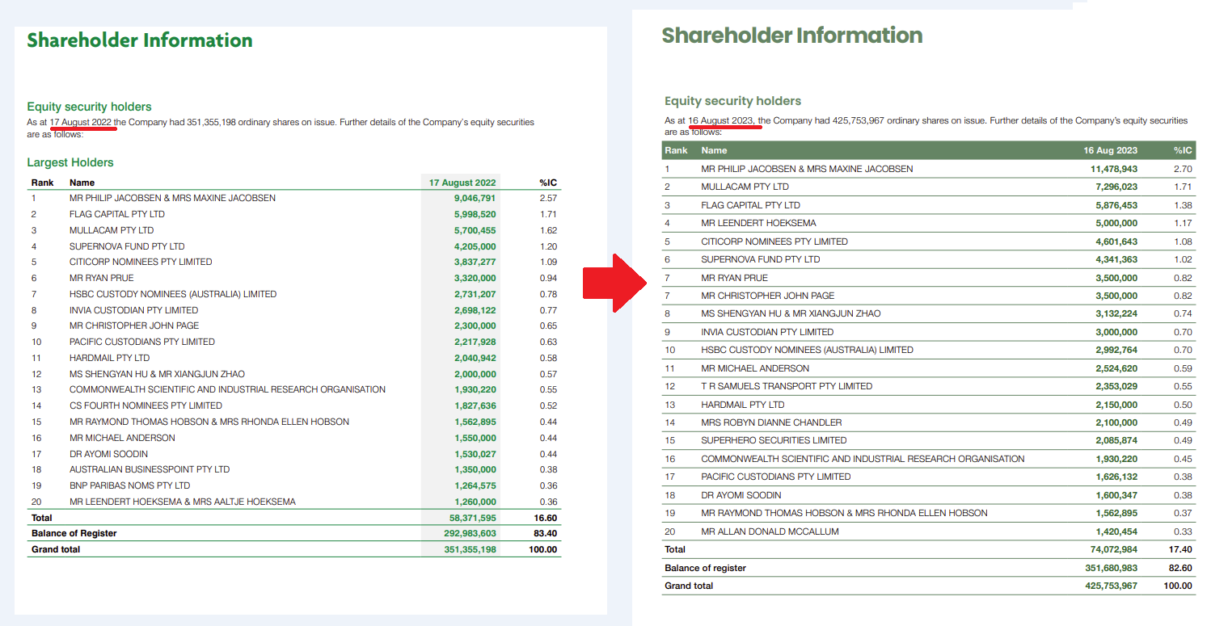Click the percentage 17.40 in the Total row
This screenshot has width=1228, height=626.
(1180, 549)
